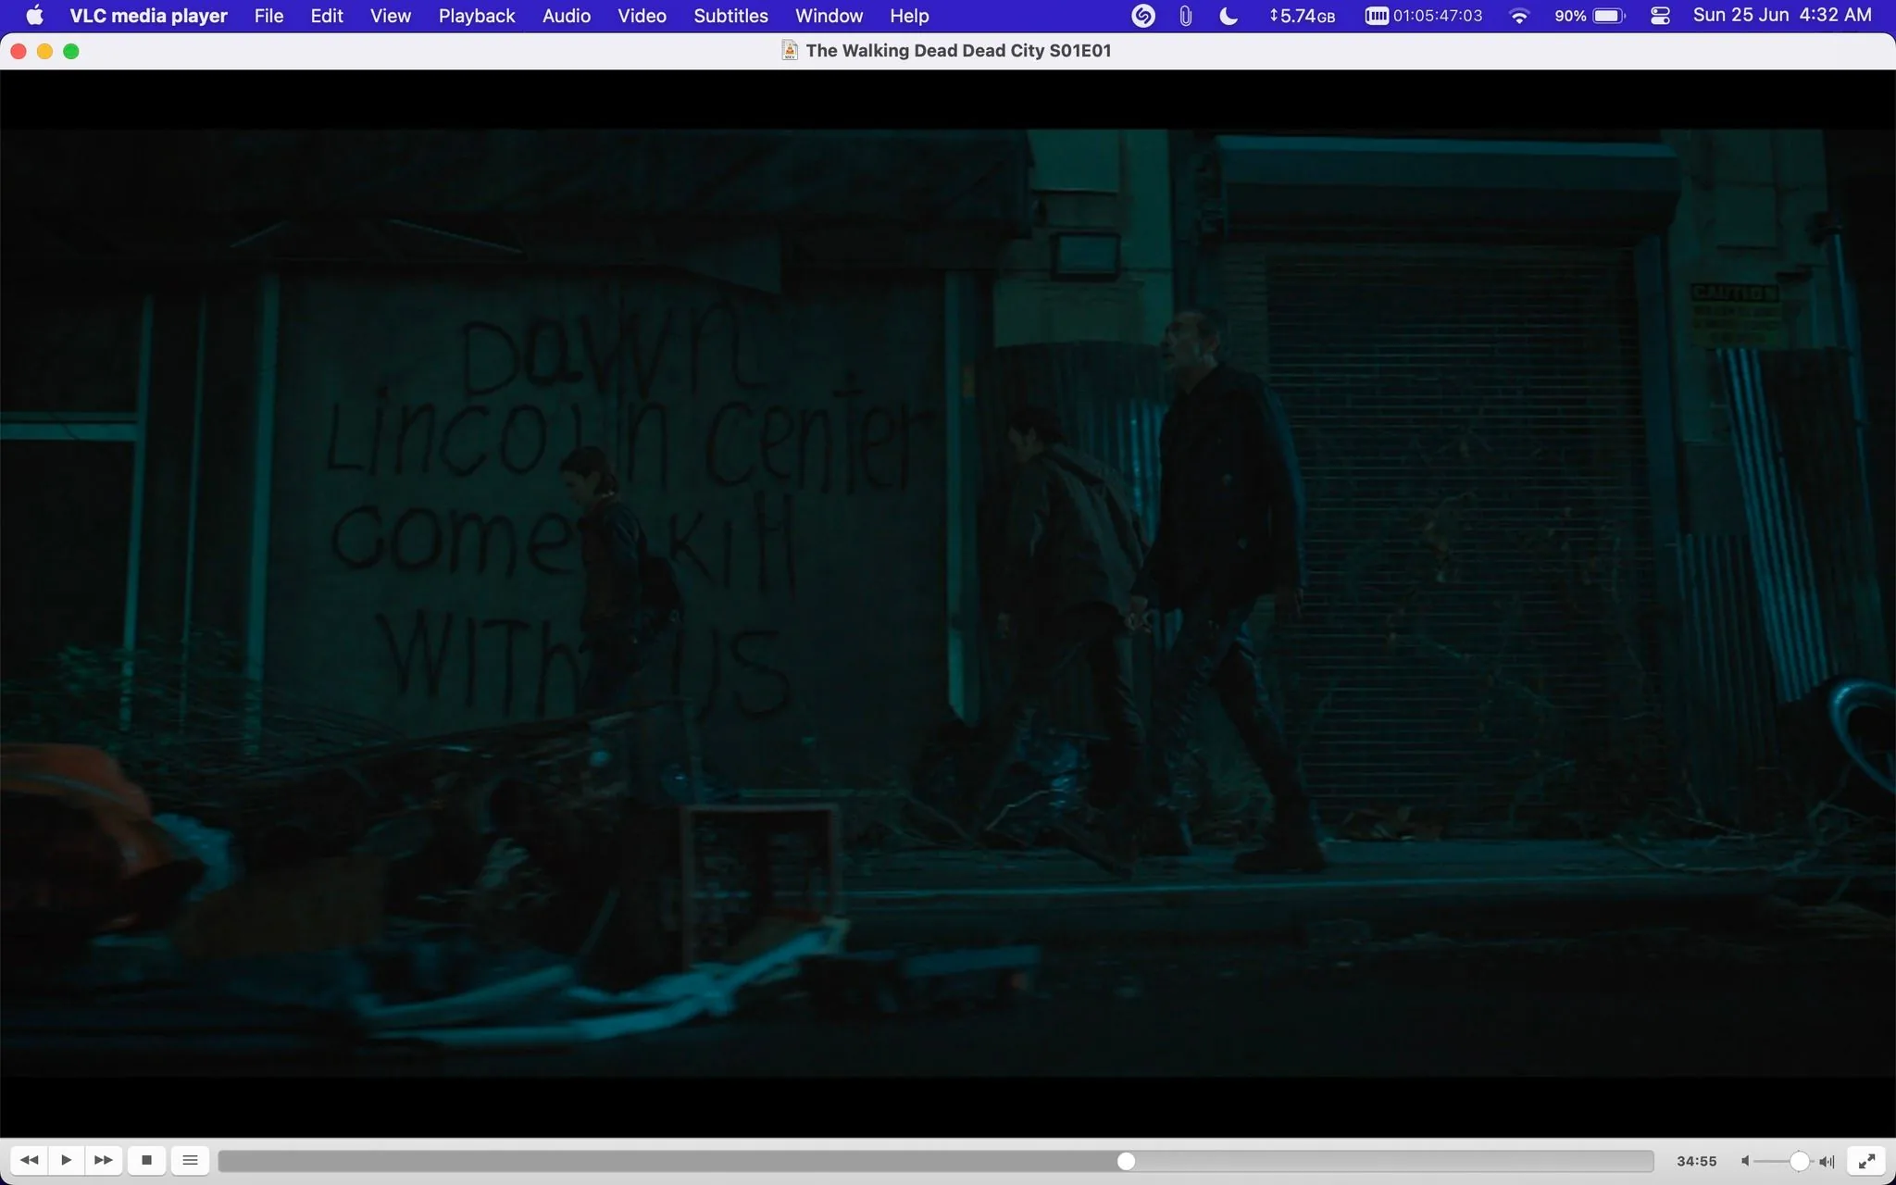This screenshot has height=1185, width=1896.
Task: Click the rewind icon
Action: 28,1160
